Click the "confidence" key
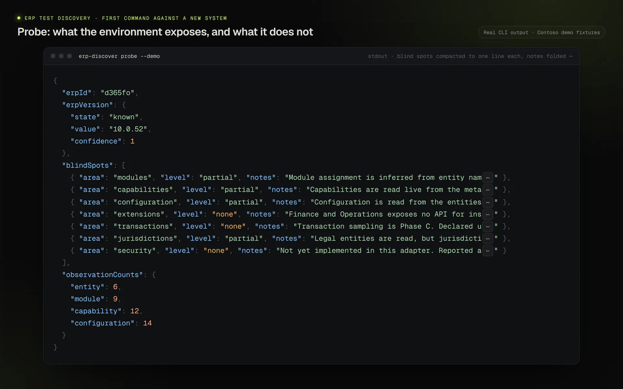This screenshot has width=623, height=389. (96, 141)
